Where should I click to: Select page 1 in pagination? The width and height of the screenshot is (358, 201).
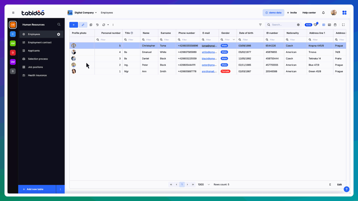182,185
